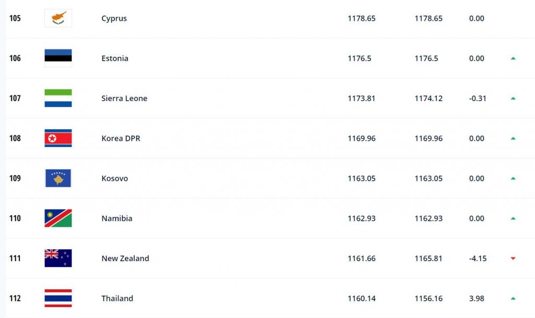The image size is (535, 318).
Task: Click New Zealand's red down arrow
Action: (513, 259)
